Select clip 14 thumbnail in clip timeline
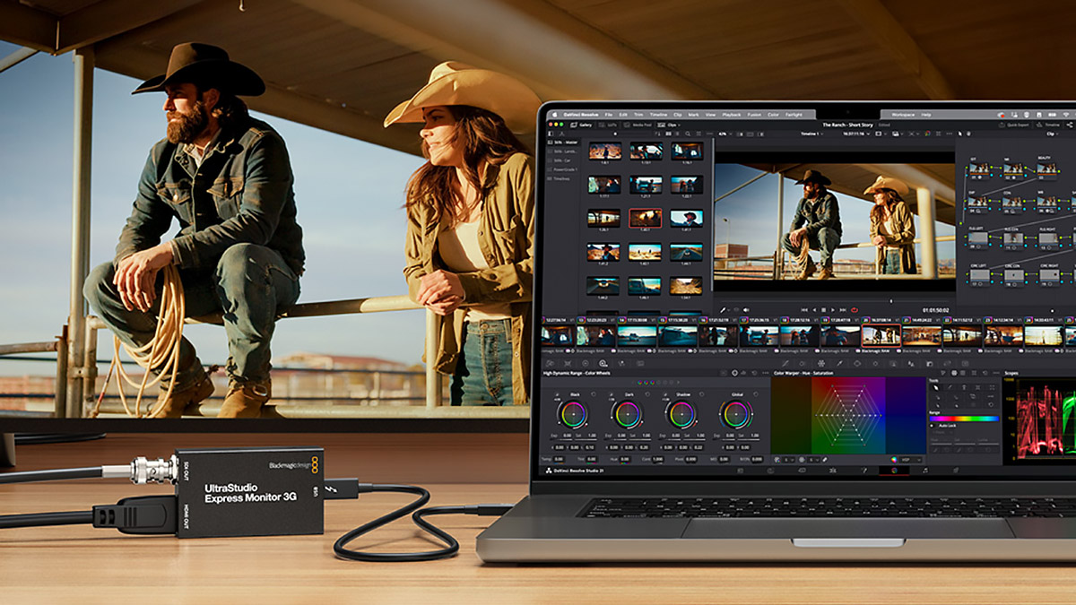Viewport: 1076px width, 605px height. point(637,335)
